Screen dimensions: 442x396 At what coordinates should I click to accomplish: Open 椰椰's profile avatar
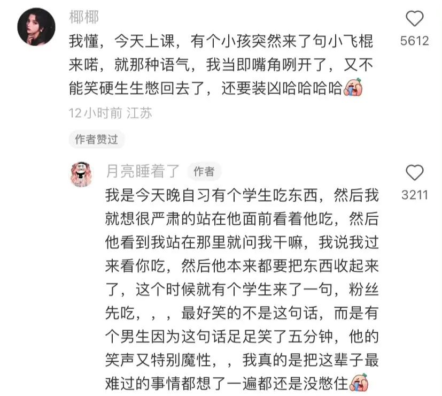click(x=36, y=27)
